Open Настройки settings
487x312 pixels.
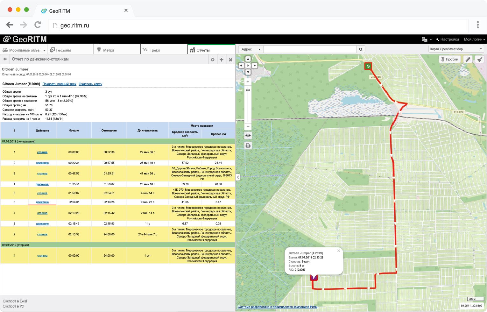tap(447, 39)
